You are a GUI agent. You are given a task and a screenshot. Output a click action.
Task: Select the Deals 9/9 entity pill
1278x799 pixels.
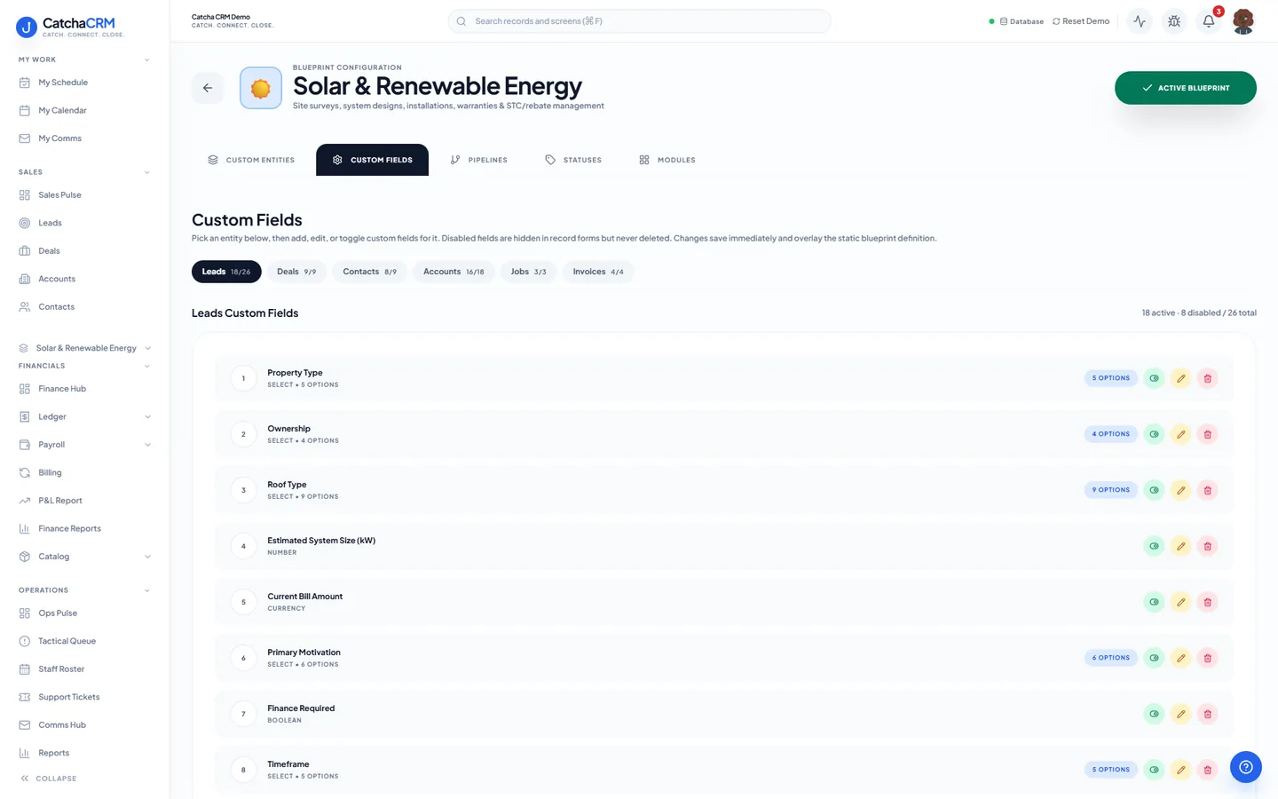click(296, 272)
